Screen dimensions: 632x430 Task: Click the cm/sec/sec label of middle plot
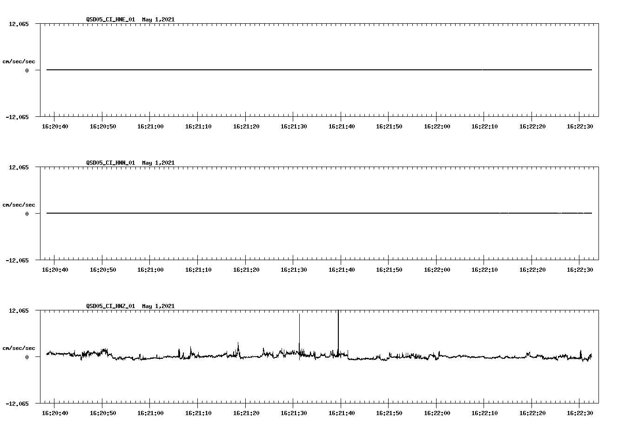click(x=19, y=204)
